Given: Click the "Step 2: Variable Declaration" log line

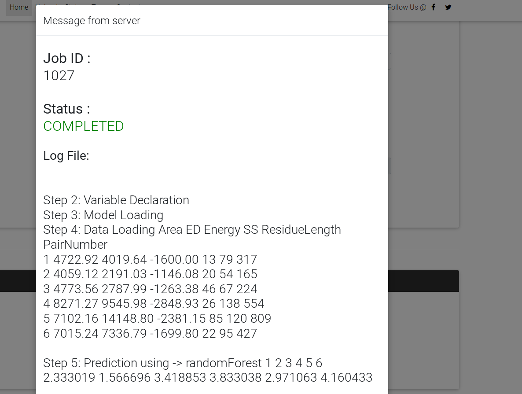Looking at the screenshot, I should (x=116, y=200).
